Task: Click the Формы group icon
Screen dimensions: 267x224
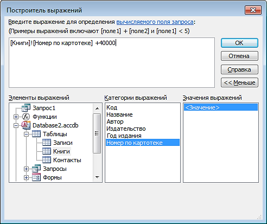Action: pos(36,177)
